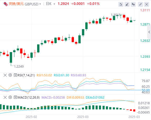Viewport: 151px width, 120px height.
Task: Click the UK/US flag currency icon
Action: (x=6, y=4)
